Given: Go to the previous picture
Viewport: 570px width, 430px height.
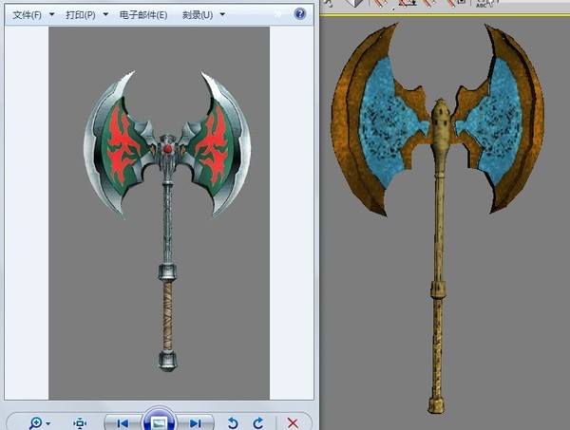Looking at the screenshot, I should coord(123,423).
